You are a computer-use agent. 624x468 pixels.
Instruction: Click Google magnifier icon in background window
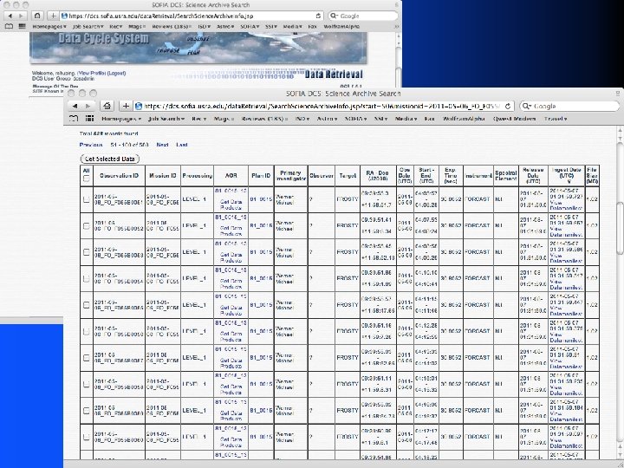click(334, 16)
